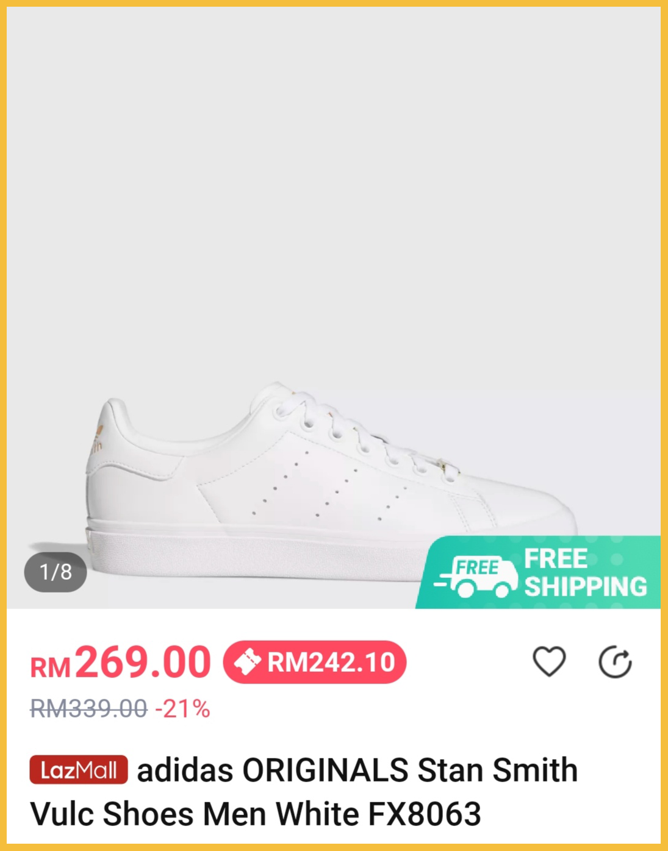Click the crossed-out RM339.00 original price
Screen dimensions: 668x851
89,709
